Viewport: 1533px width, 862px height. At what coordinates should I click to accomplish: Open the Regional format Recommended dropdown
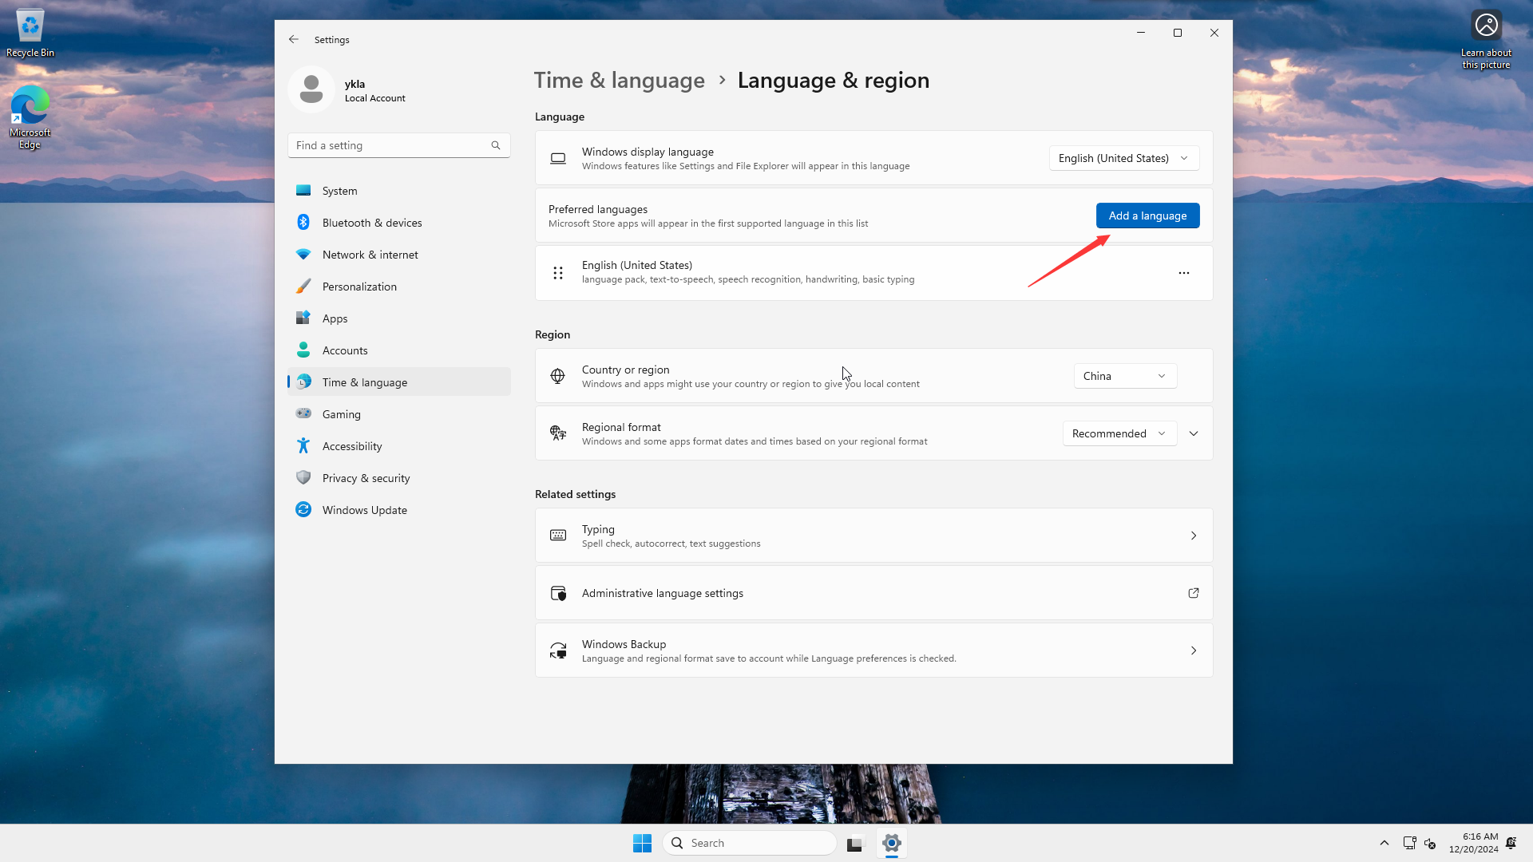coord(1119,433)
